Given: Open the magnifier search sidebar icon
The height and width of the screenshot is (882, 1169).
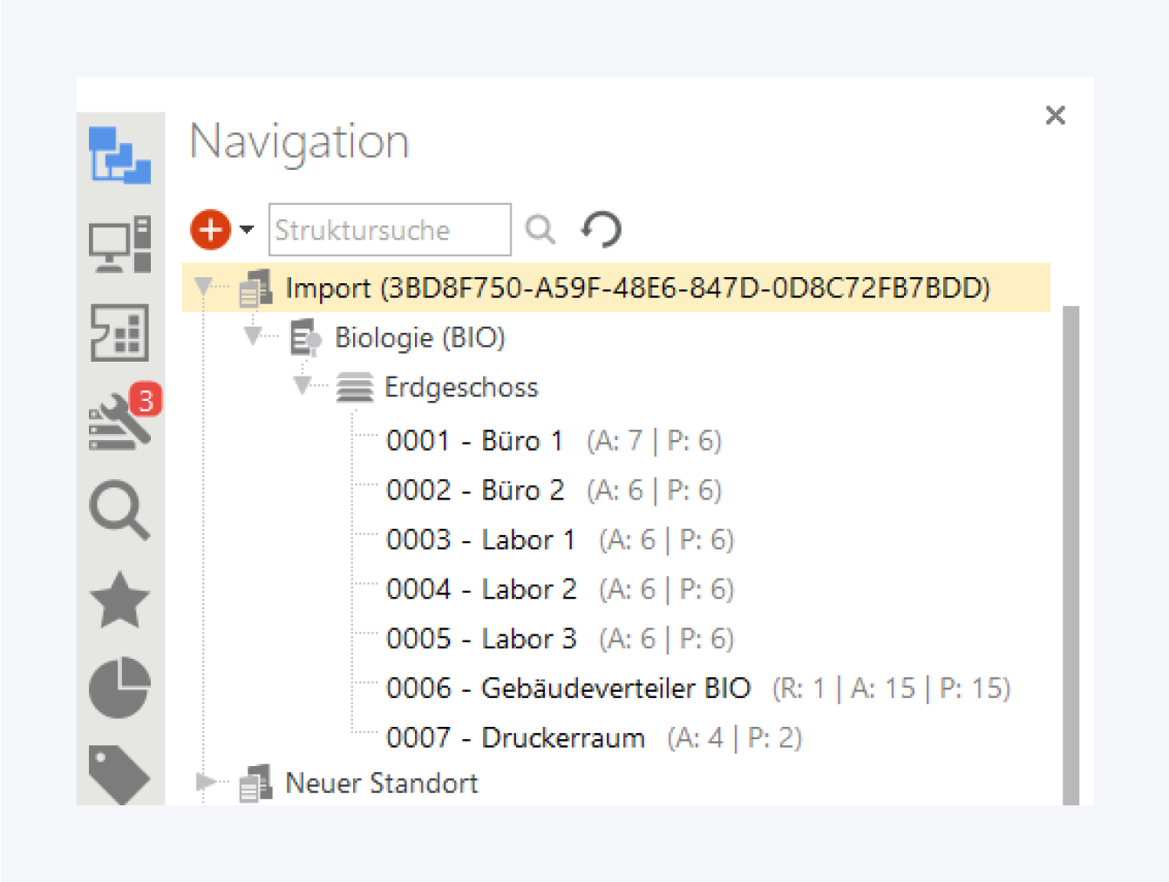Looking at the screenshot, I should 119,510.
